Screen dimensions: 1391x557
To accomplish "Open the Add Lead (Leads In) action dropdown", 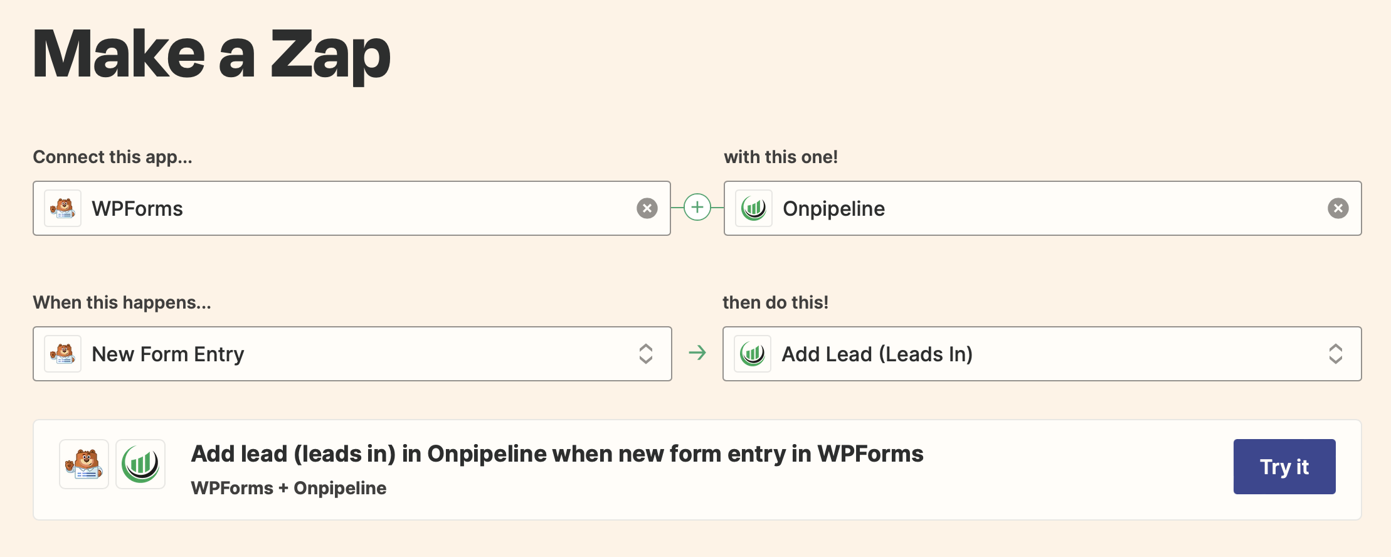I will pos(1042,354).
